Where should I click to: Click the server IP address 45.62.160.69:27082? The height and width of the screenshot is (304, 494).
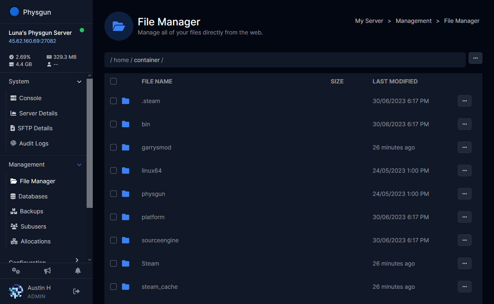point(32,41)
